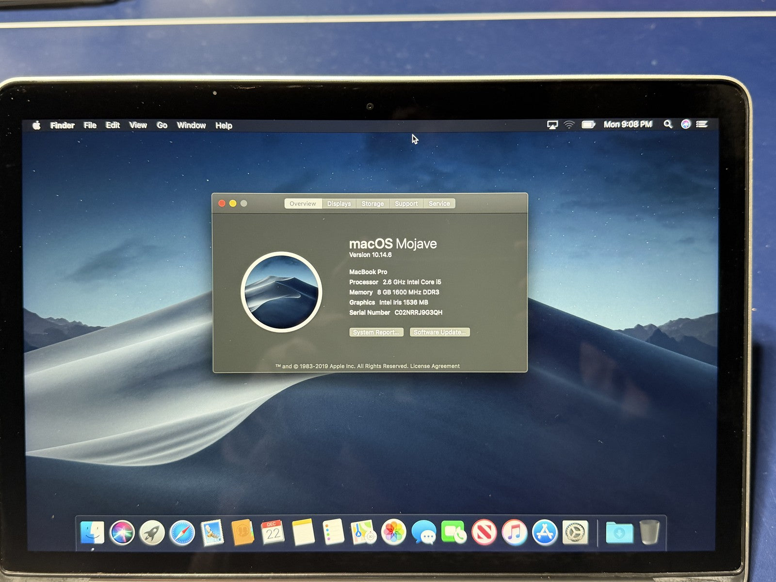Open Launchpad rocket icon in Dock
The height and width of the screenshot is (582, 776).
[x=152, y=533]
